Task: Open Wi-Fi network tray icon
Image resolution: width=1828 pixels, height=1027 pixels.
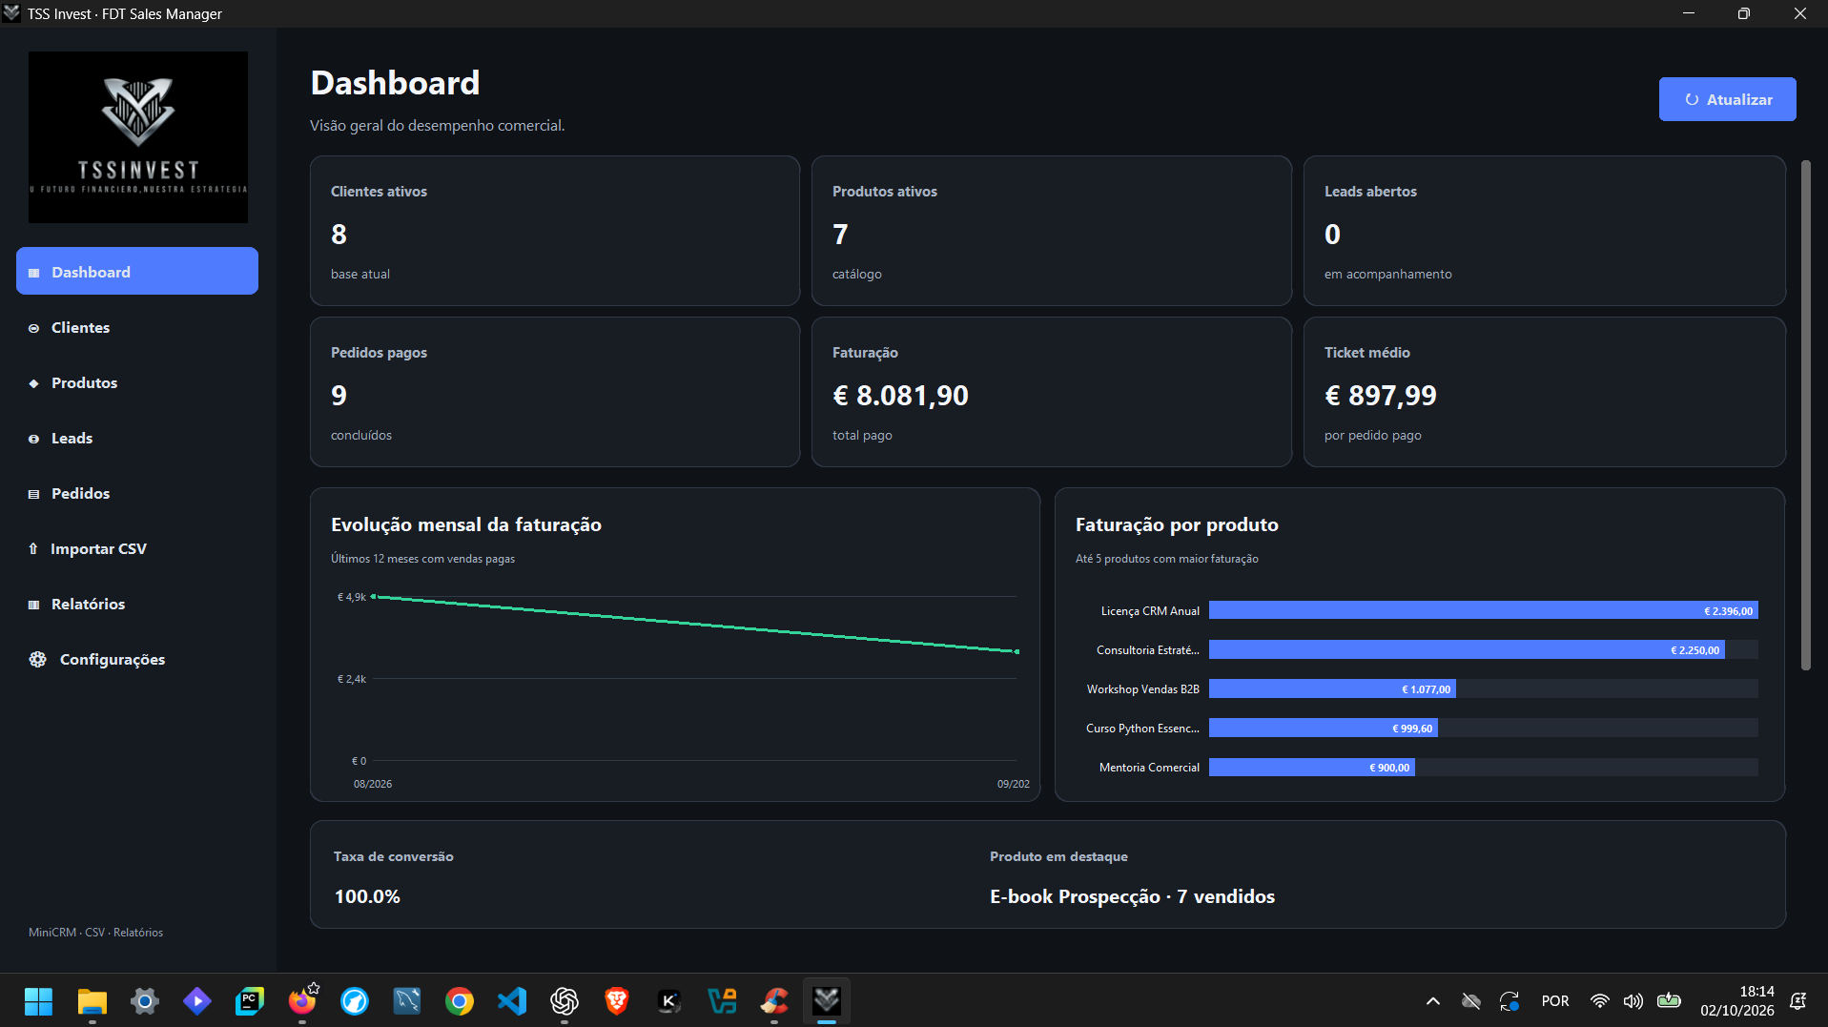Action: click(1599, 1001)
